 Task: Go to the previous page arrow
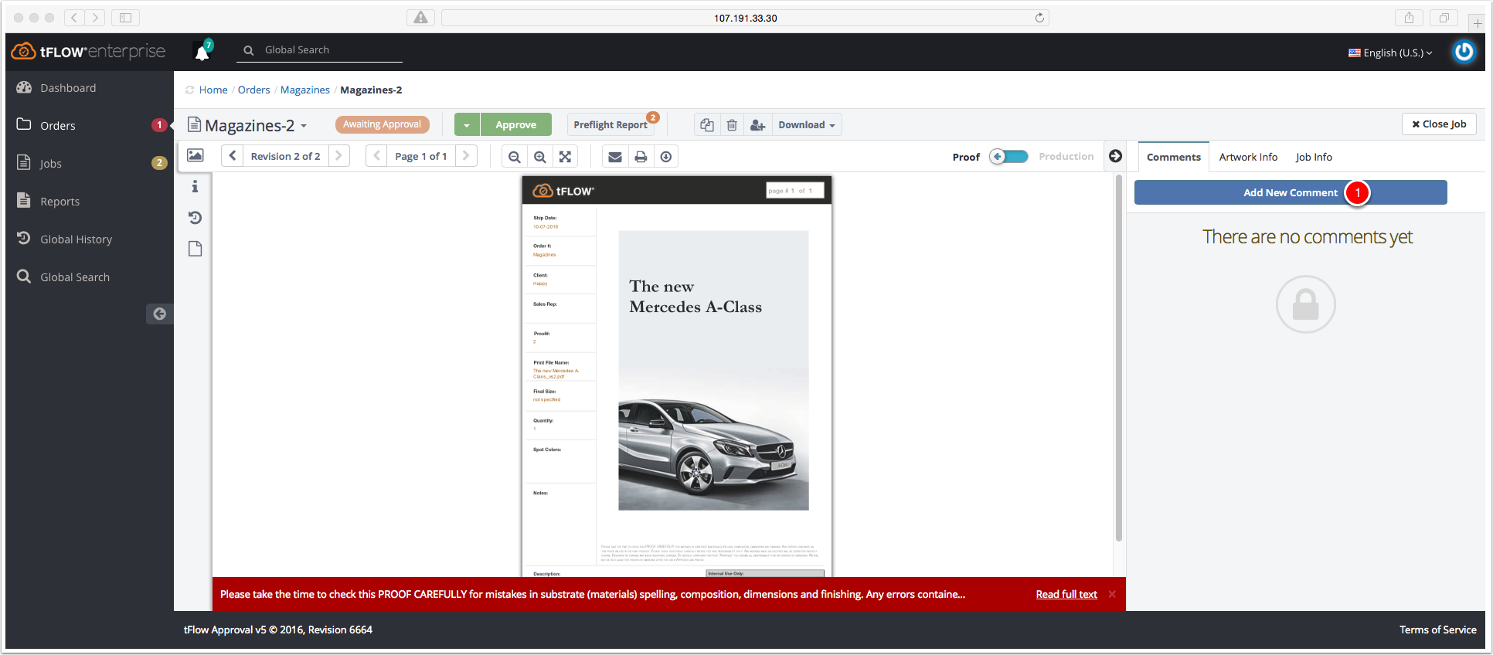[x=376, y=156]
